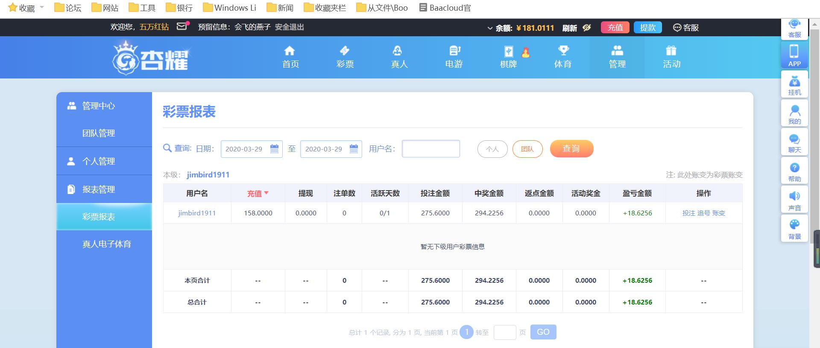Expand balance chevron next to 余额
This screenshot has height=348, width=820.
coord(490,28)
